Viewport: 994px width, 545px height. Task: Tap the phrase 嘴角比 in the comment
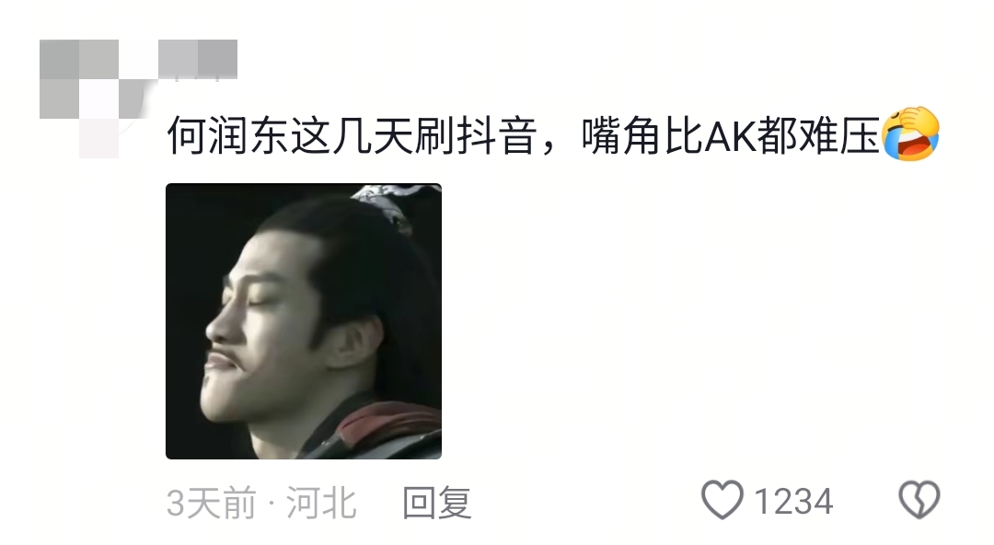[x=642, y=135]
